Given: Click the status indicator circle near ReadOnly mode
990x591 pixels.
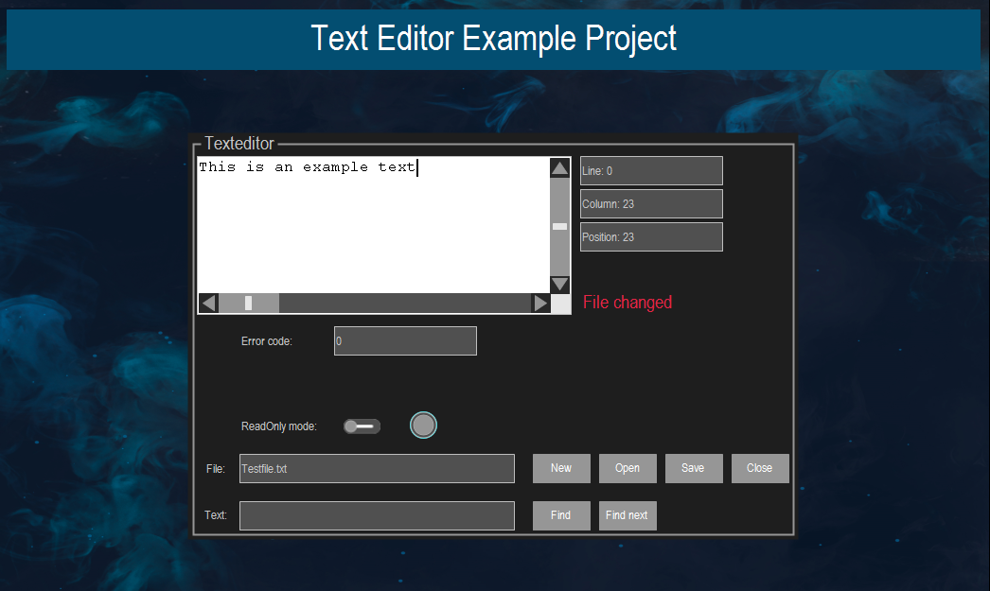Looking at the screenshot, I should point(423,425).
